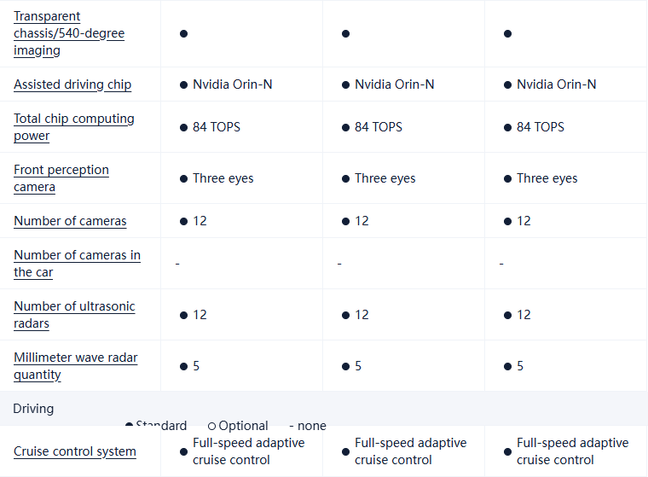Click the hollow Optional circle in legend
This screenshot has width=648, height=477.
(x=211, y=426)
